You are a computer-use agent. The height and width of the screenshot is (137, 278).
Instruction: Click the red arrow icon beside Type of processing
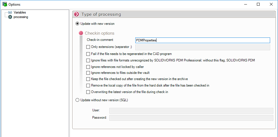76,14
